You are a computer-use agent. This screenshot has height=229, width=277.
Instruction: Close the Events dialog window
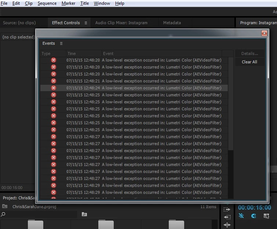point(264,33)
